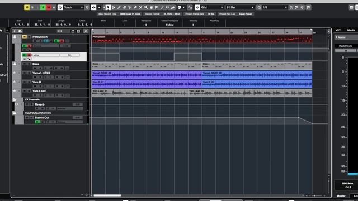Expand the Master section triangle
358x201 pixels.
[x=337, y=37]
